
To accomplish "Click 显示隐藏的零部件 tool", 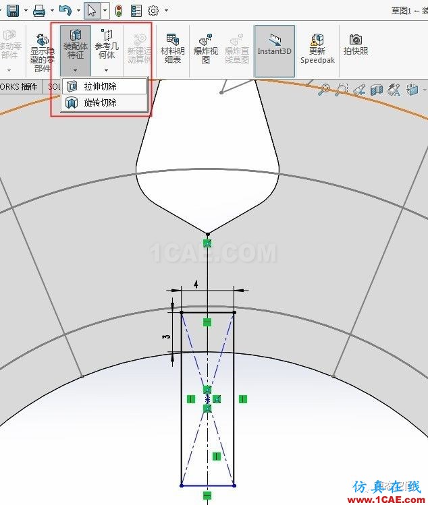I will [x=43, y=52].
